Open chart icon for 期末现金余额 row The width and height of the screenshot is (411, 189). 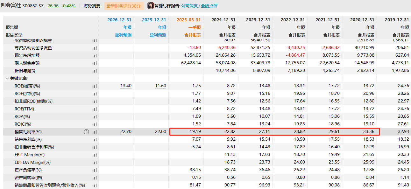95,63
